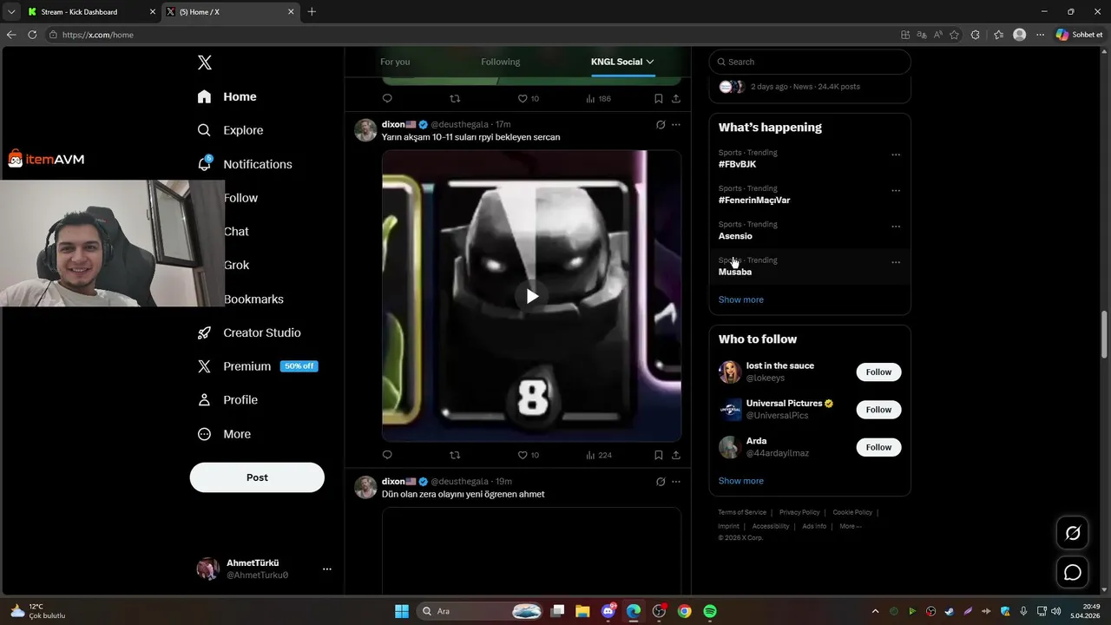Open more options for Asensio trend
Screen dimensions: 1111x625
[896, 227]
